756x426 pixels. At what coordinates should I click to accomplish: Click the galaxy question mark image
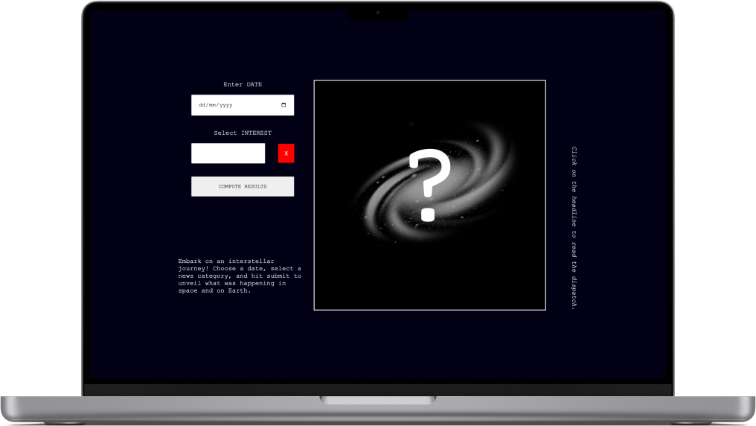tap(429, 195)
